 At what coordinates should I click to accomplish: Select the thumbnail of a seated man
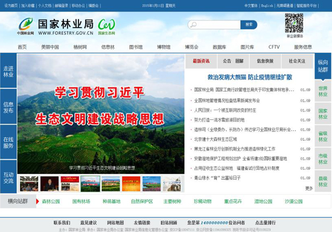click(49, 184)
